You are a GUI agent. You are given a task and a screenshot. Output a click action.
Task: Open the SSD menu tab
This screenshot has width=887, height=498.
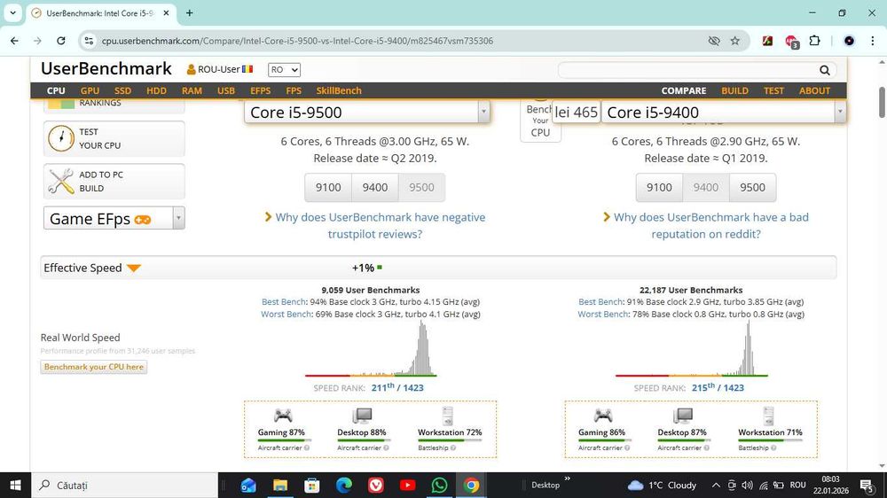pos(122,90)
